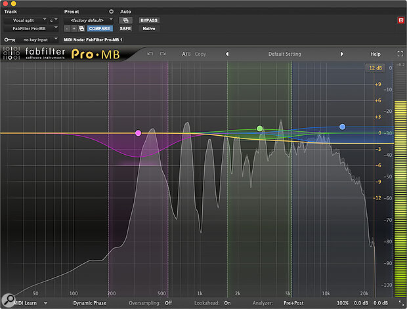Toggle automation SAFE button
This screenshot has width=407, height=309.
coord(125,29)
